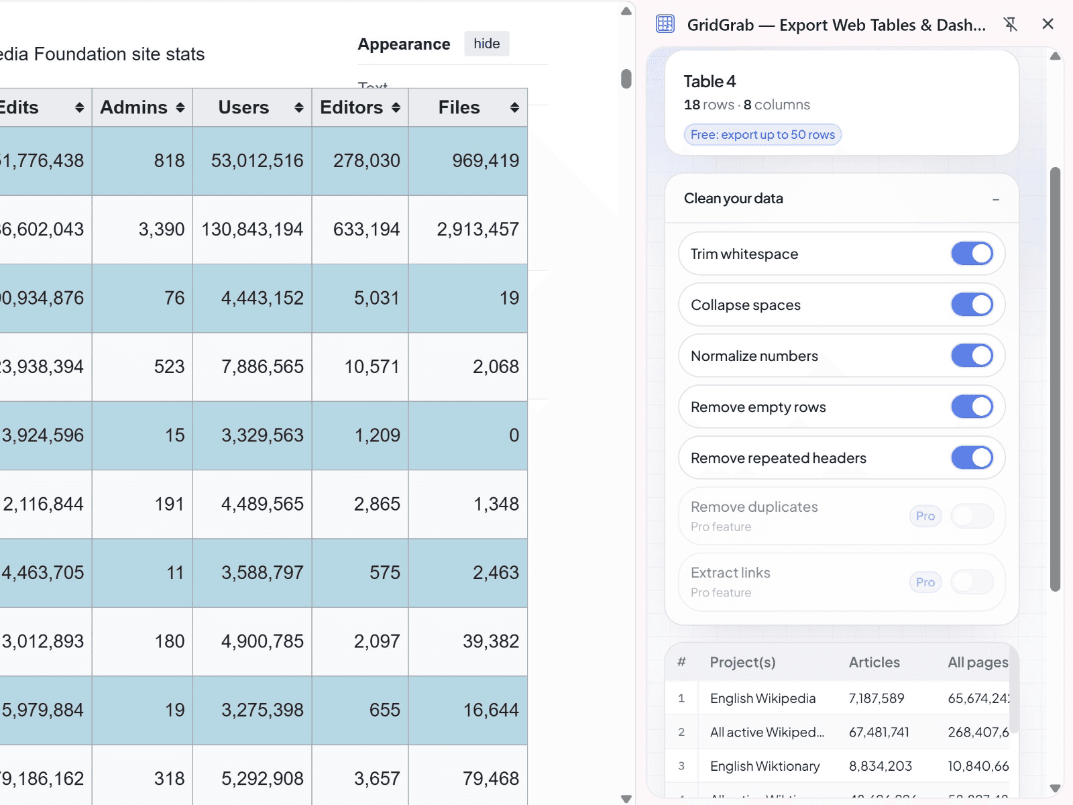Click the Pro badge on Remove duplicates

coord(925,516)
